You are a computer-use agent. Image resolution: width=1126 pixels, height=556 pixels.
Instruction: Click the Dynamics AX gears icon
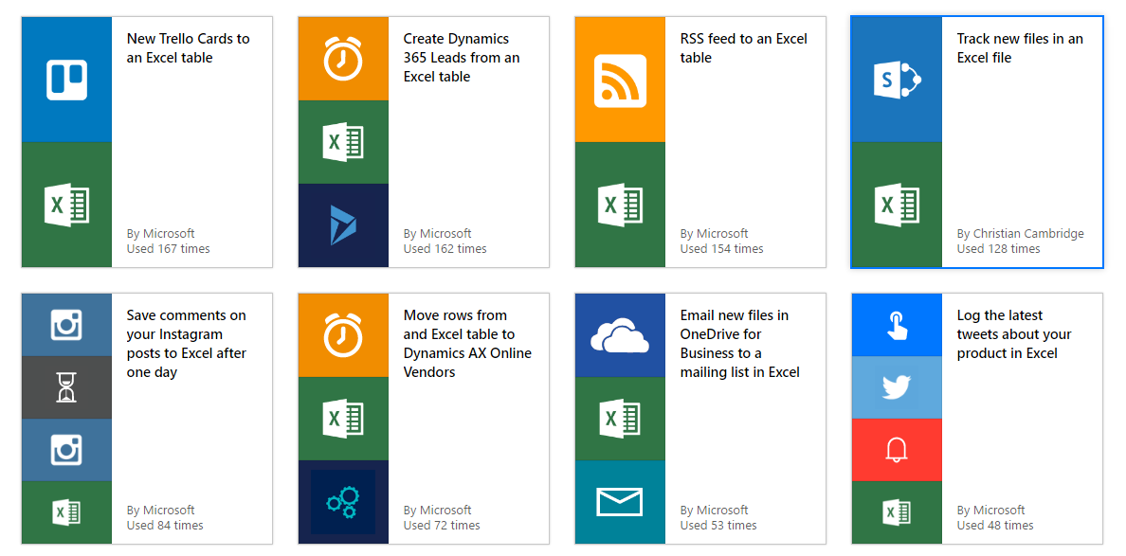[343, 501]
